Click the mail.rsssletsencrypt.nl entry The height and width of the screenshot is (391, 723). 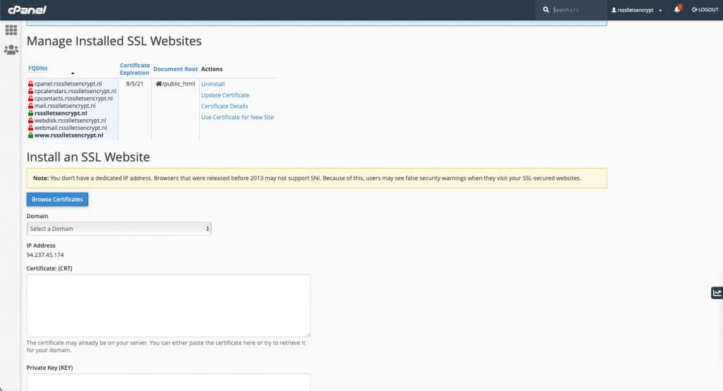click(x=65, y=106)
